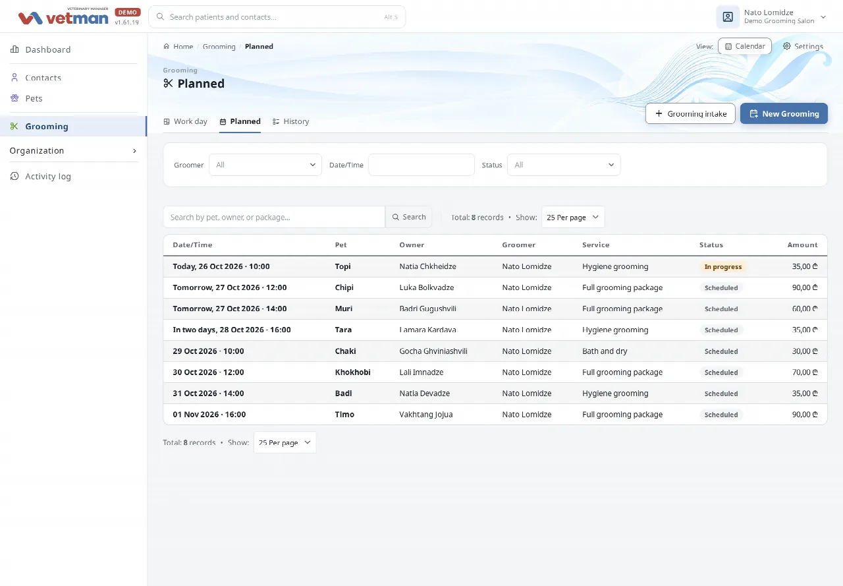Focus the Date/Time filter field
The image size is (843, 586).
point(421,165)
